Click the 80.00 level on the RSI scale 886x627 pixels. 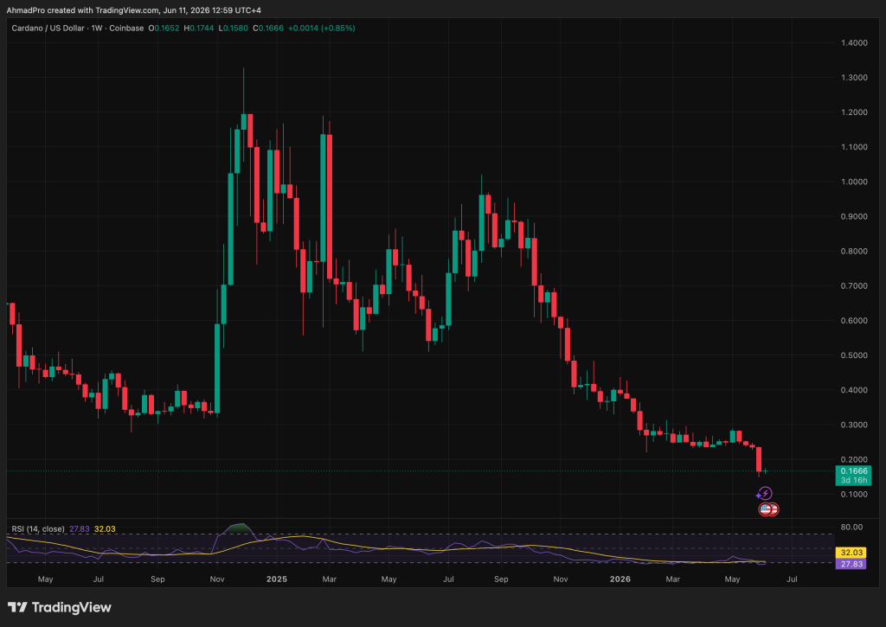(851, 527)
